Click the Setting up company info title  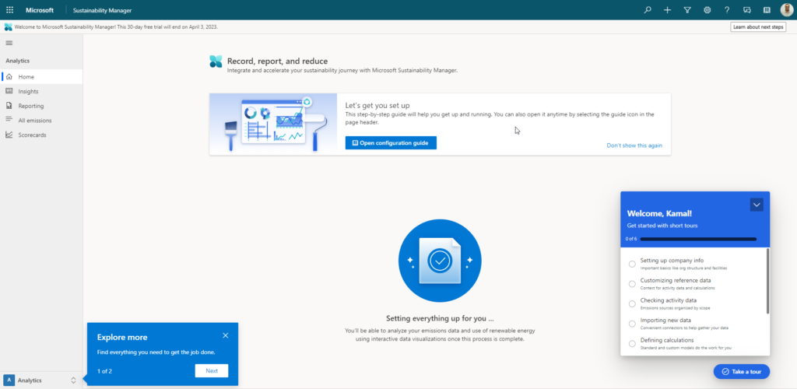coord(672,260)
